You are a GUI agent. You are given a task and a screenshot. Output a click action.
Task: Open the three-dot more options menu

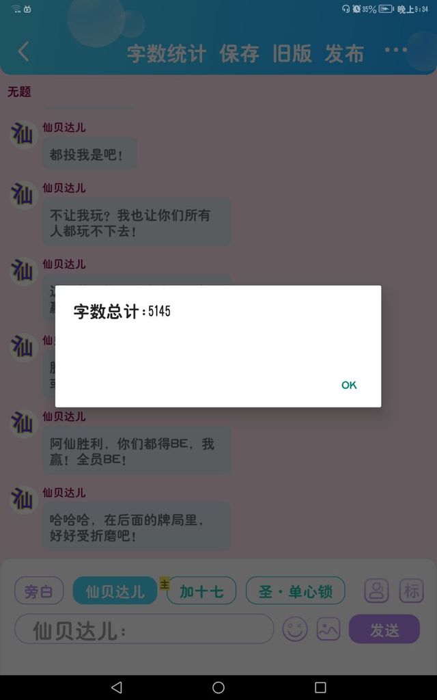(396, 50)
